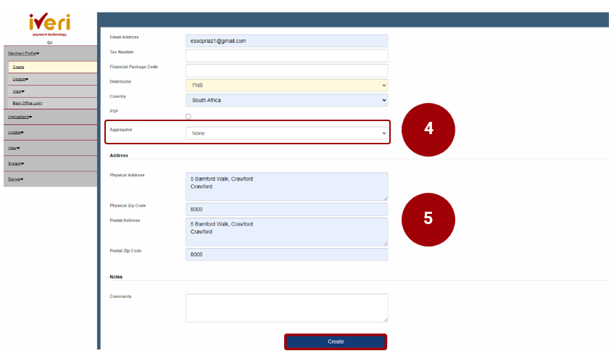Expand the Device sidebar menu
This screenshot has height=364, width=614.
(14, 179)
